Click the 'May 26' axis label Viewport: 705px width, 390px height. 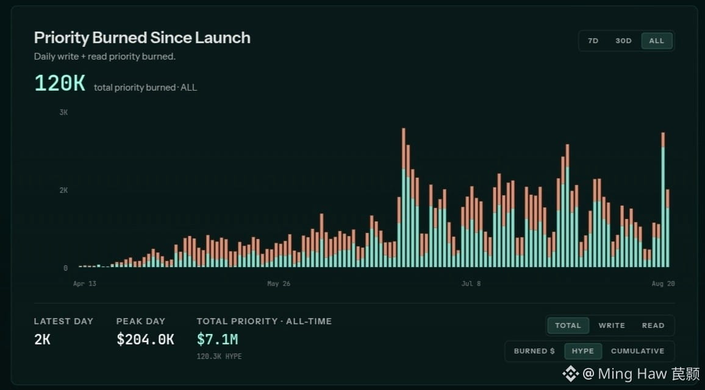[279, 284]
